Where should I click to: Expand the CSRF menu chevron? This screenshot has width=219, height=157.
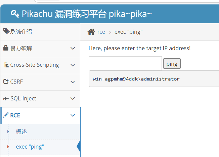[x=73, y=82]
